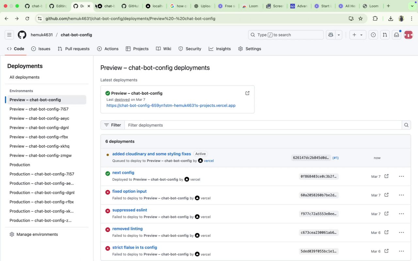Open the hamburger navigation menu
The image size is (418, 261).
pos(9,35)
